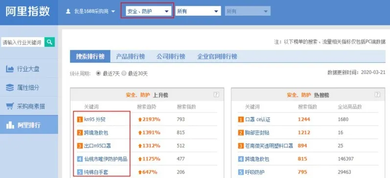
Task: Open keyword kn95 外贸
Action: click(95, 119)
